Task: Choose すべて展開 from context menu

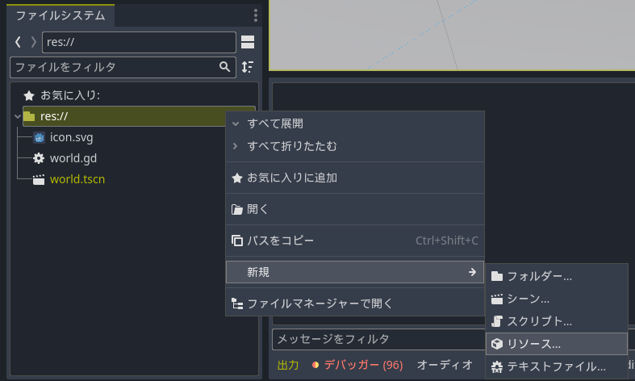Action: [x=355, y=124]
